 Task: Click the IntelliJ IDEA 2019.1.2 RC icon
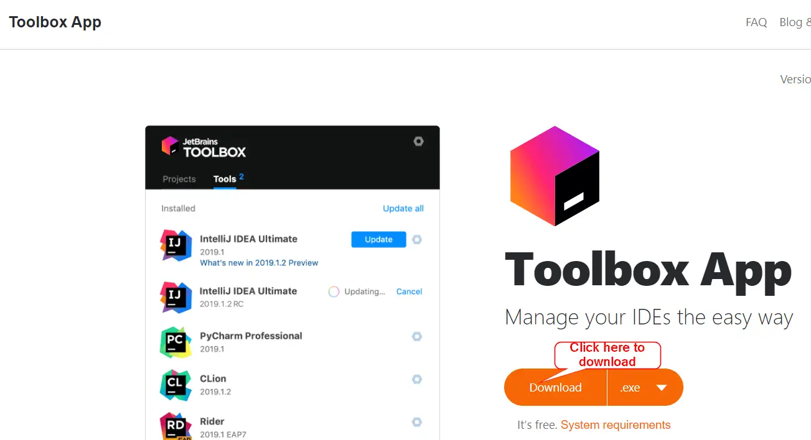[x=176, y=297]
